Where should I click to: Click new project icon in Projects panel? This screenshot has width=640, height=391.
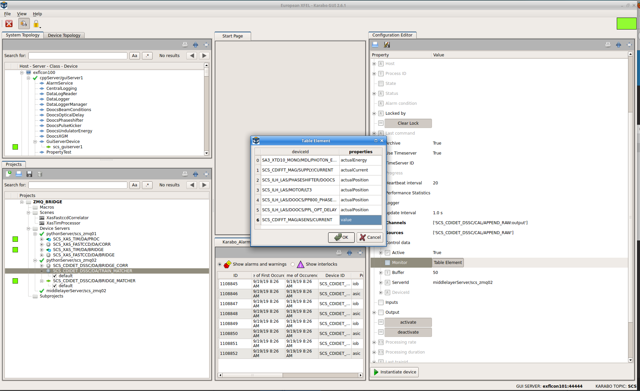pos(9,174)
